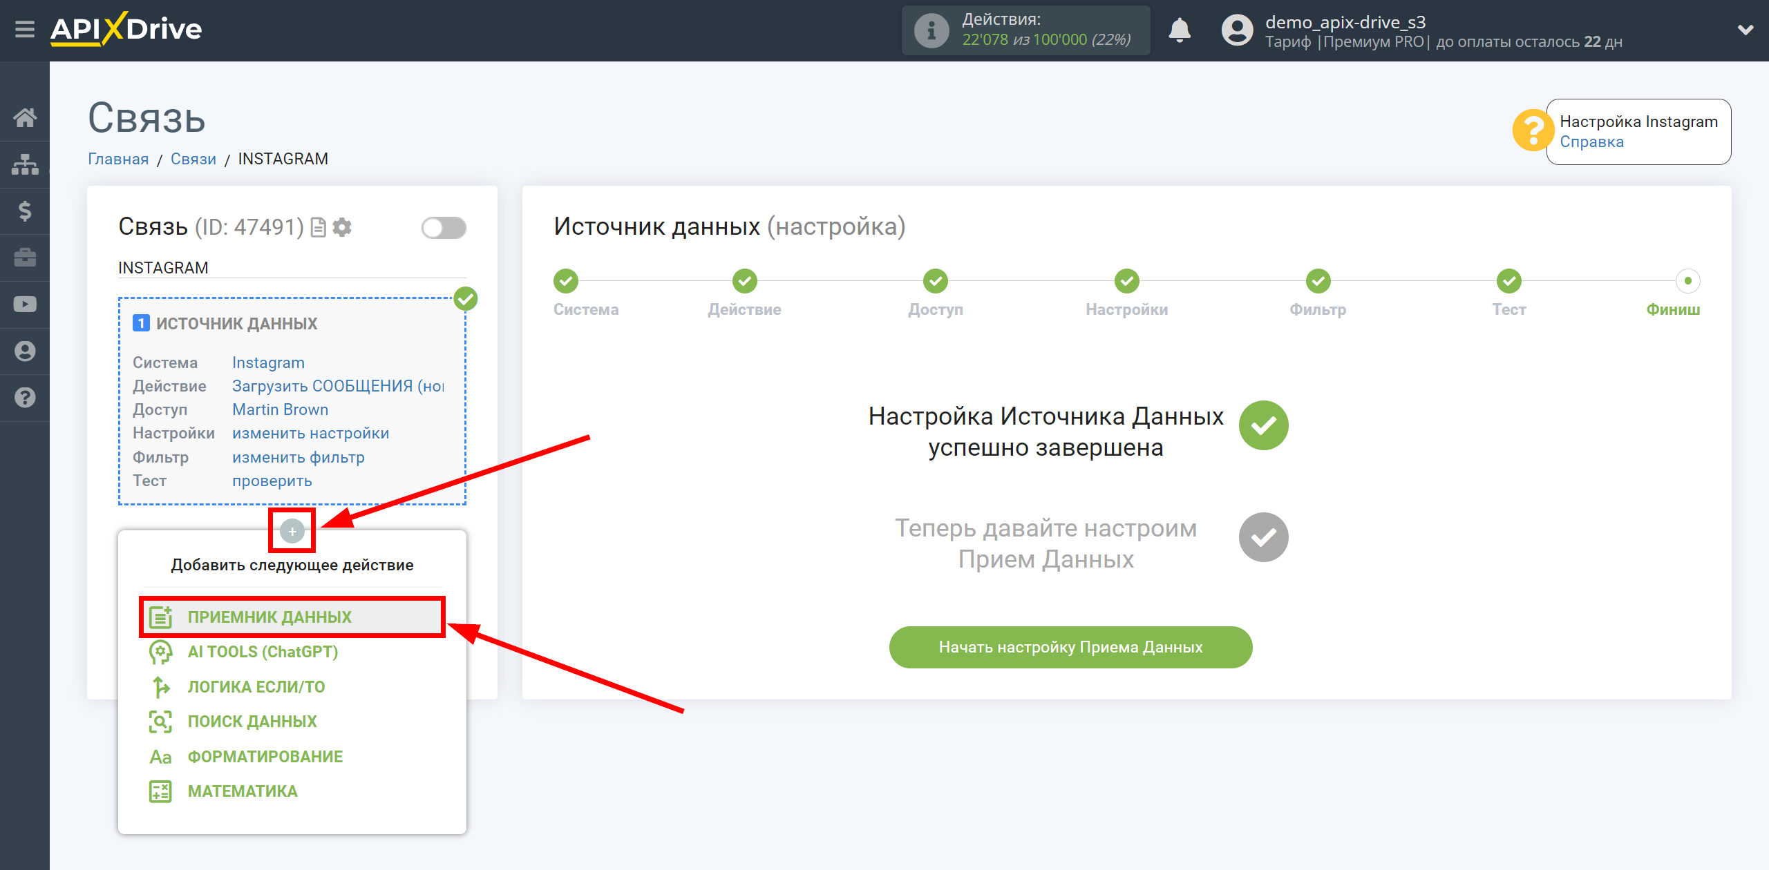
Task: Click the plus add-action button
Action: click(292, 531)
